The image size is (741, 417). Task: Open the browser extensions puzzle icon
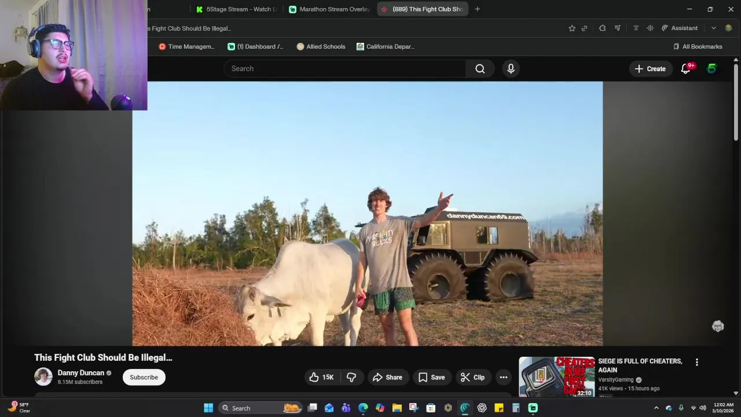(602, 28)
